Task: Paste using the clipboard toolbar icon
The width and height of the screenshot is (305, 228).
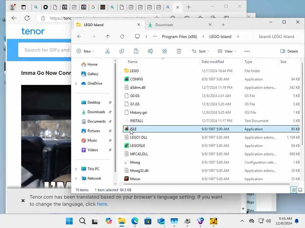Action: [x=136, y=51]
